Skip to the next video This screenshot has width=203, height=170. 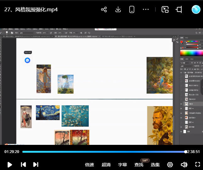click(x=36, y=164)
